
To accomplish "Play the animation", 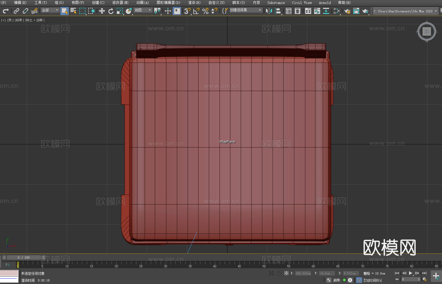I will pos(410,273).
